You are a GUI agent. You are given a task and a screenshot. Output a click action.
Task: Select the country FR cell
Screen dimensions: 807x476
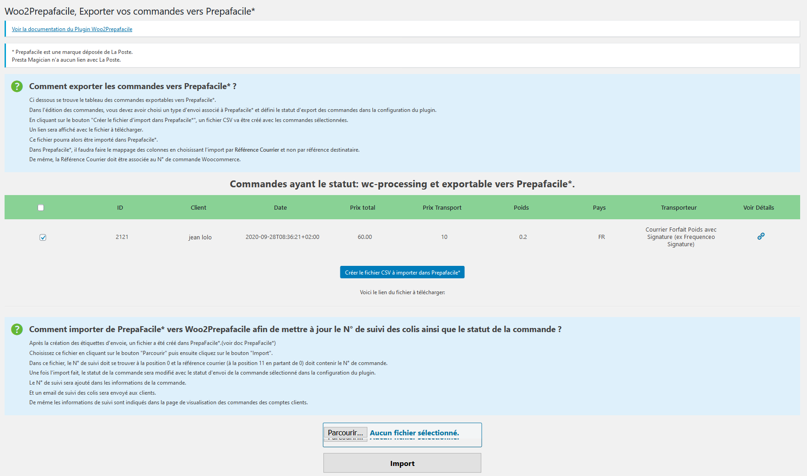(602, 237)
